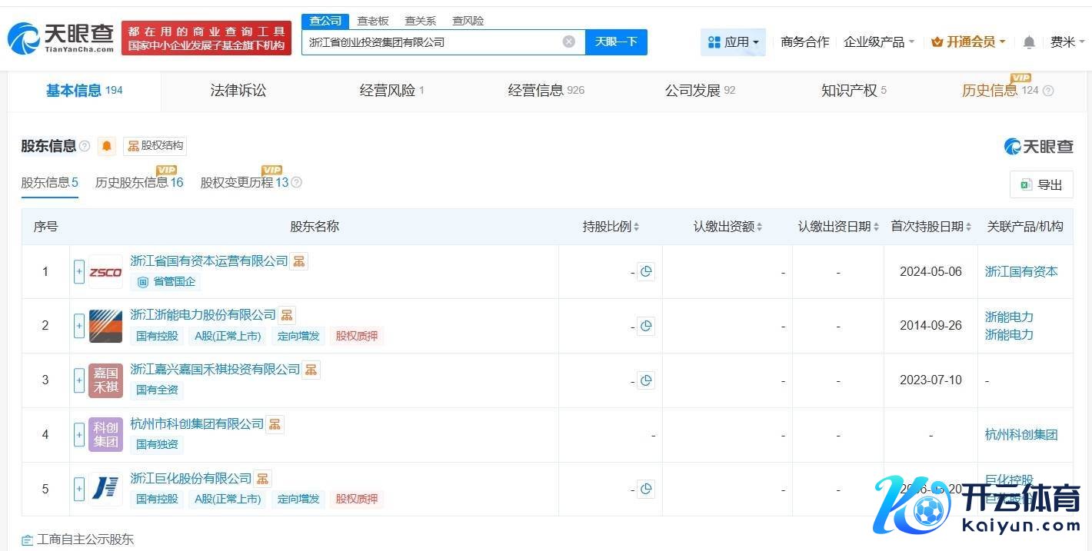
Task: Click equity structure icon next to 浙江浙能电力股份有限公司
Action: tap(287, 315)
